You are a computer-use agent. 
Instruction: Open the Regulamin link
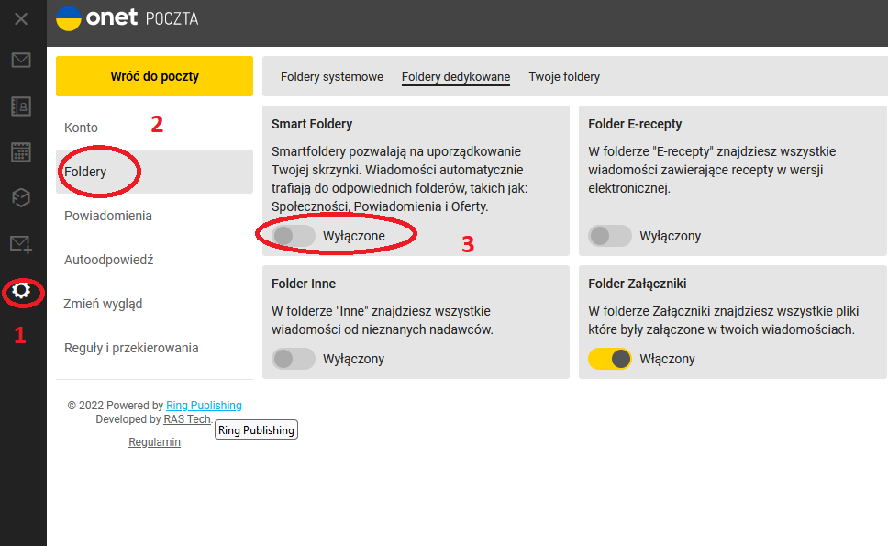[x=154, y=442]
